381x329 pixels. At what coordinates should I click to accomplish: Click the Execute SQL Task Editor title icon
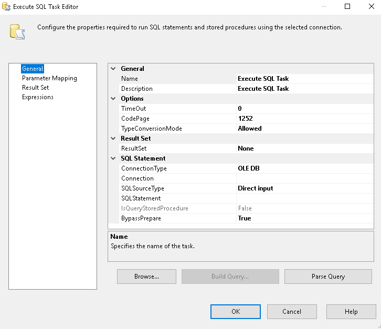pos(6,7)
